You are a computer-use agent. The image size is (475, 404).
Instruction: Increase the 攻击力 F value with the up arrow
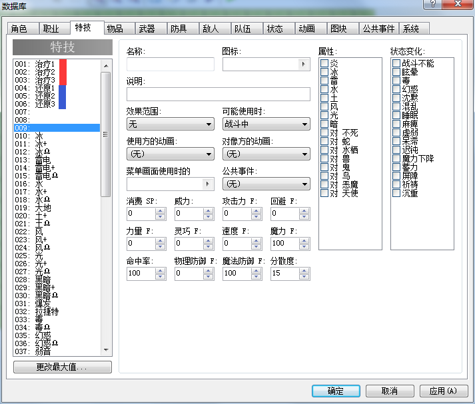[256, 210]
